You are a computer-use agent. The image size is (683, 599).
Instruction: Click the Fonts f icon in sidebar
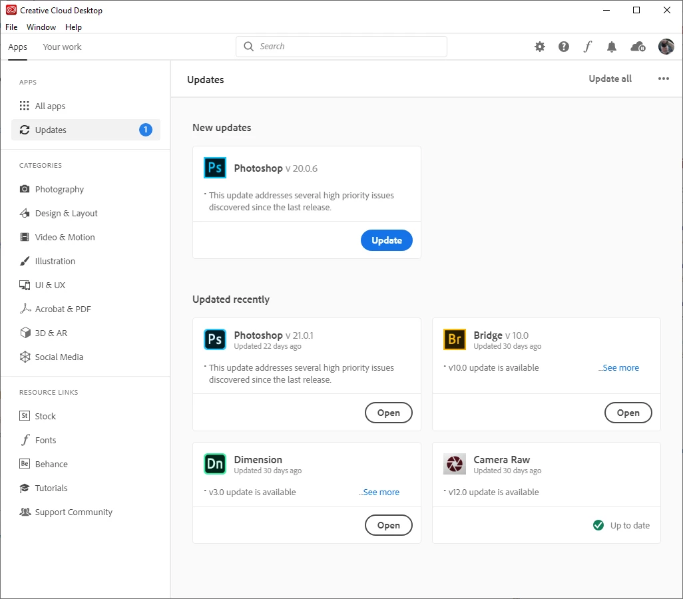pos(25,439)
